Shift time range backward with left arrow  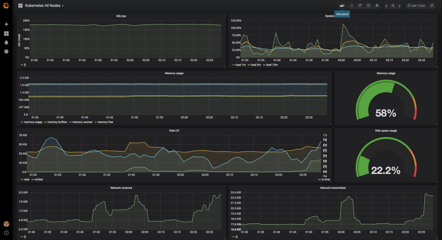pos(386,6)
